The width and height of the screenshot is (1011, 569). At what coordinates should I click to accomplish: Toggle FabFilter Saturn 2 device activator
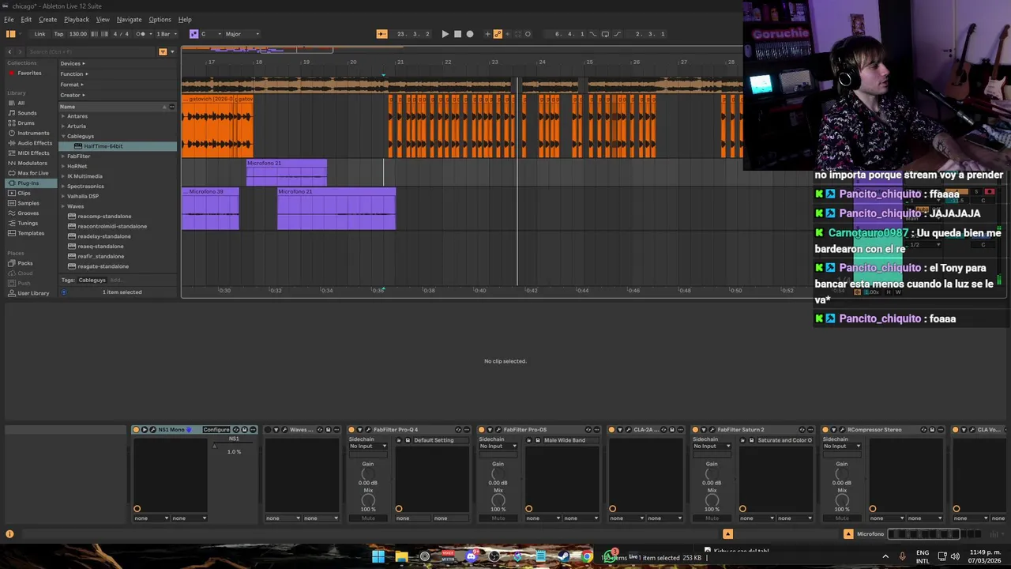[x=695, y=430]
